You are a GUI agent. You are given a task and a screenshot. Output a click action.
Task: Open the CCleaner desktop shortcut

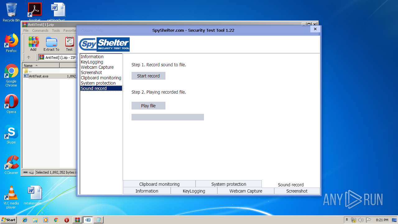[x=11, y=165]
